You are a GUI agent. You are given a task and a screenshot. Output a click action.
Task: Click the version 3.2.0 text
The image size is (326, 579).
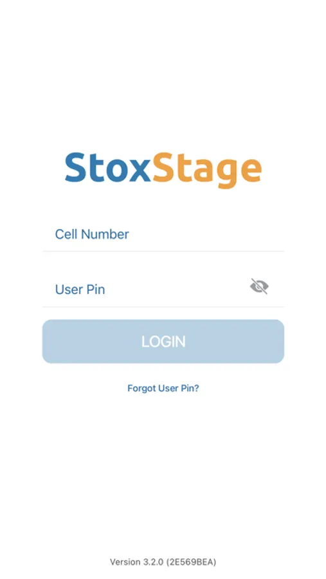136,562
